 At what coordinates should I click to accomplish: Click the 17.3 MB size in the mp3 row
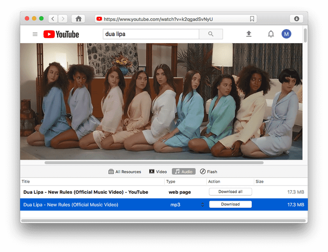[296, 205]
